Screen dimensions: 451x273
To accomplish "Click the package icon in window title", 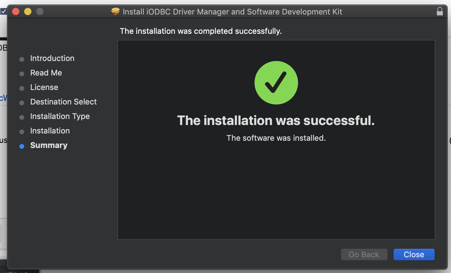I will 115,11.
